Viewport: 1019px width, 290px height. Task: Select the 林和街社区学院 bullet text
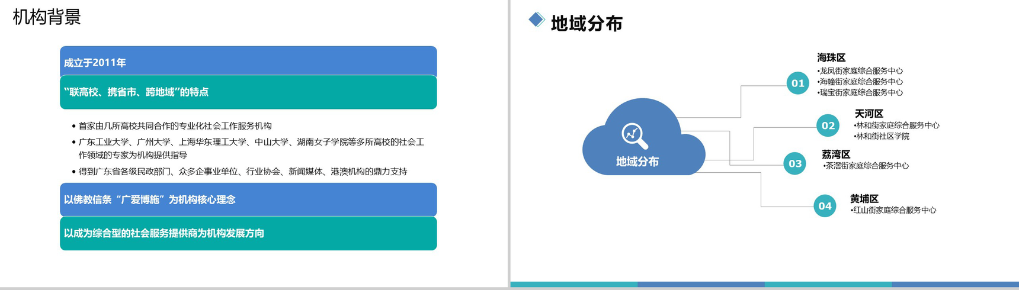[x=882, y=136]
